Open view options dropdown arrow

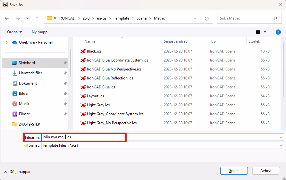point(265,32)
